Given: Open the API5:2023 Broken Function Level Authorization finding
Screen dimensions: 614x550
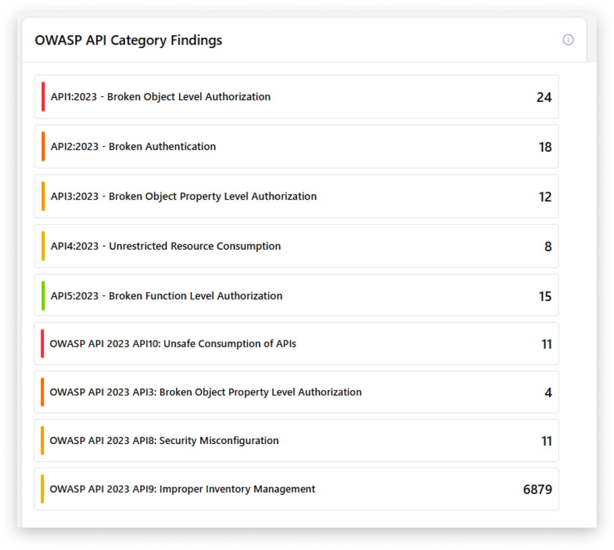Looking at the screenshot, I should coord(232,295).
